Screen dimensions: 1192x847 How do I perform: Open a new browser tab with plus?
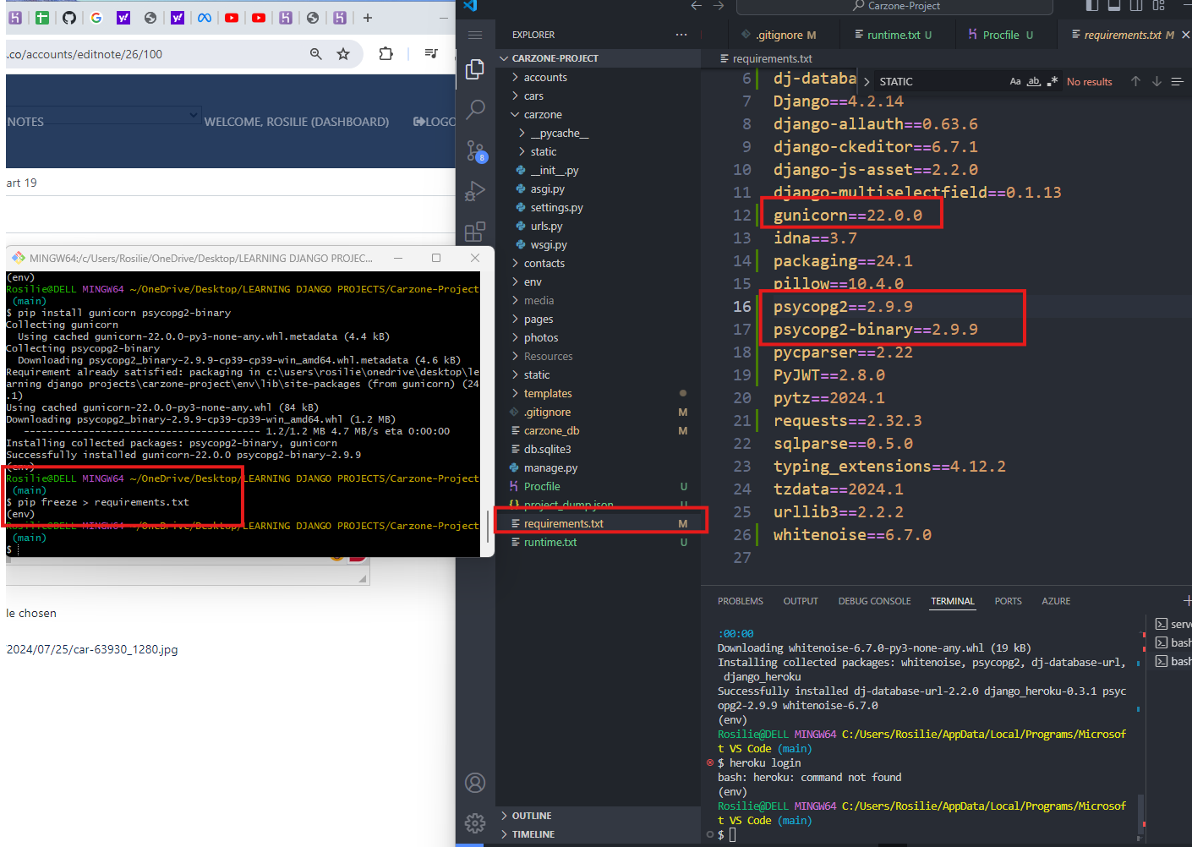(x=367, y=17)
